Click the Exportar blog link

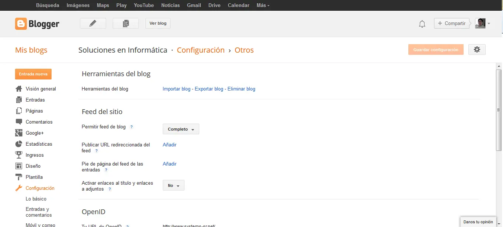click(209, 89)
